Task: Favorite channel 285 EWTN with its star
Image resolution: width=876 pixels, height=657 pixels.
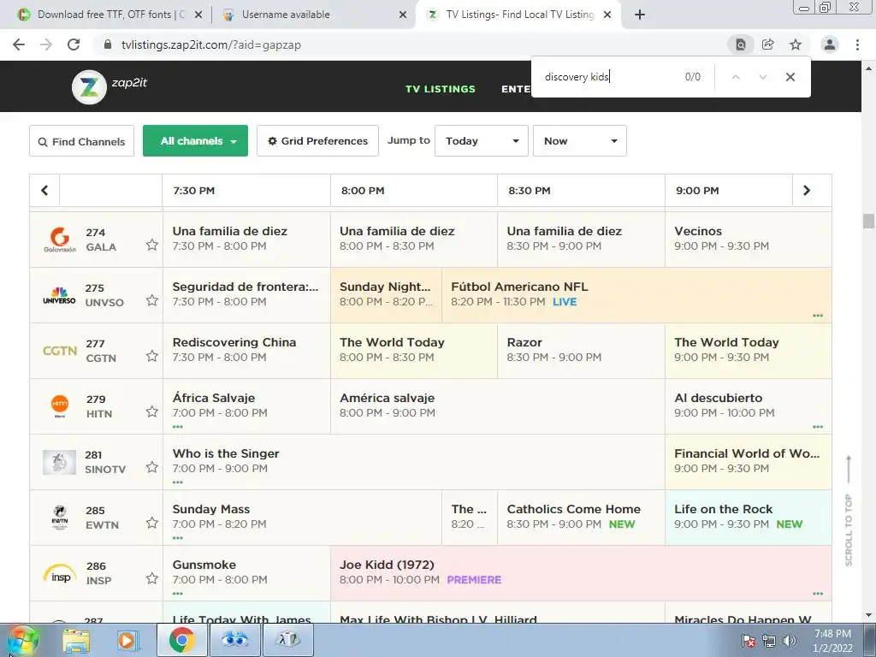Action: click(151, 523)
